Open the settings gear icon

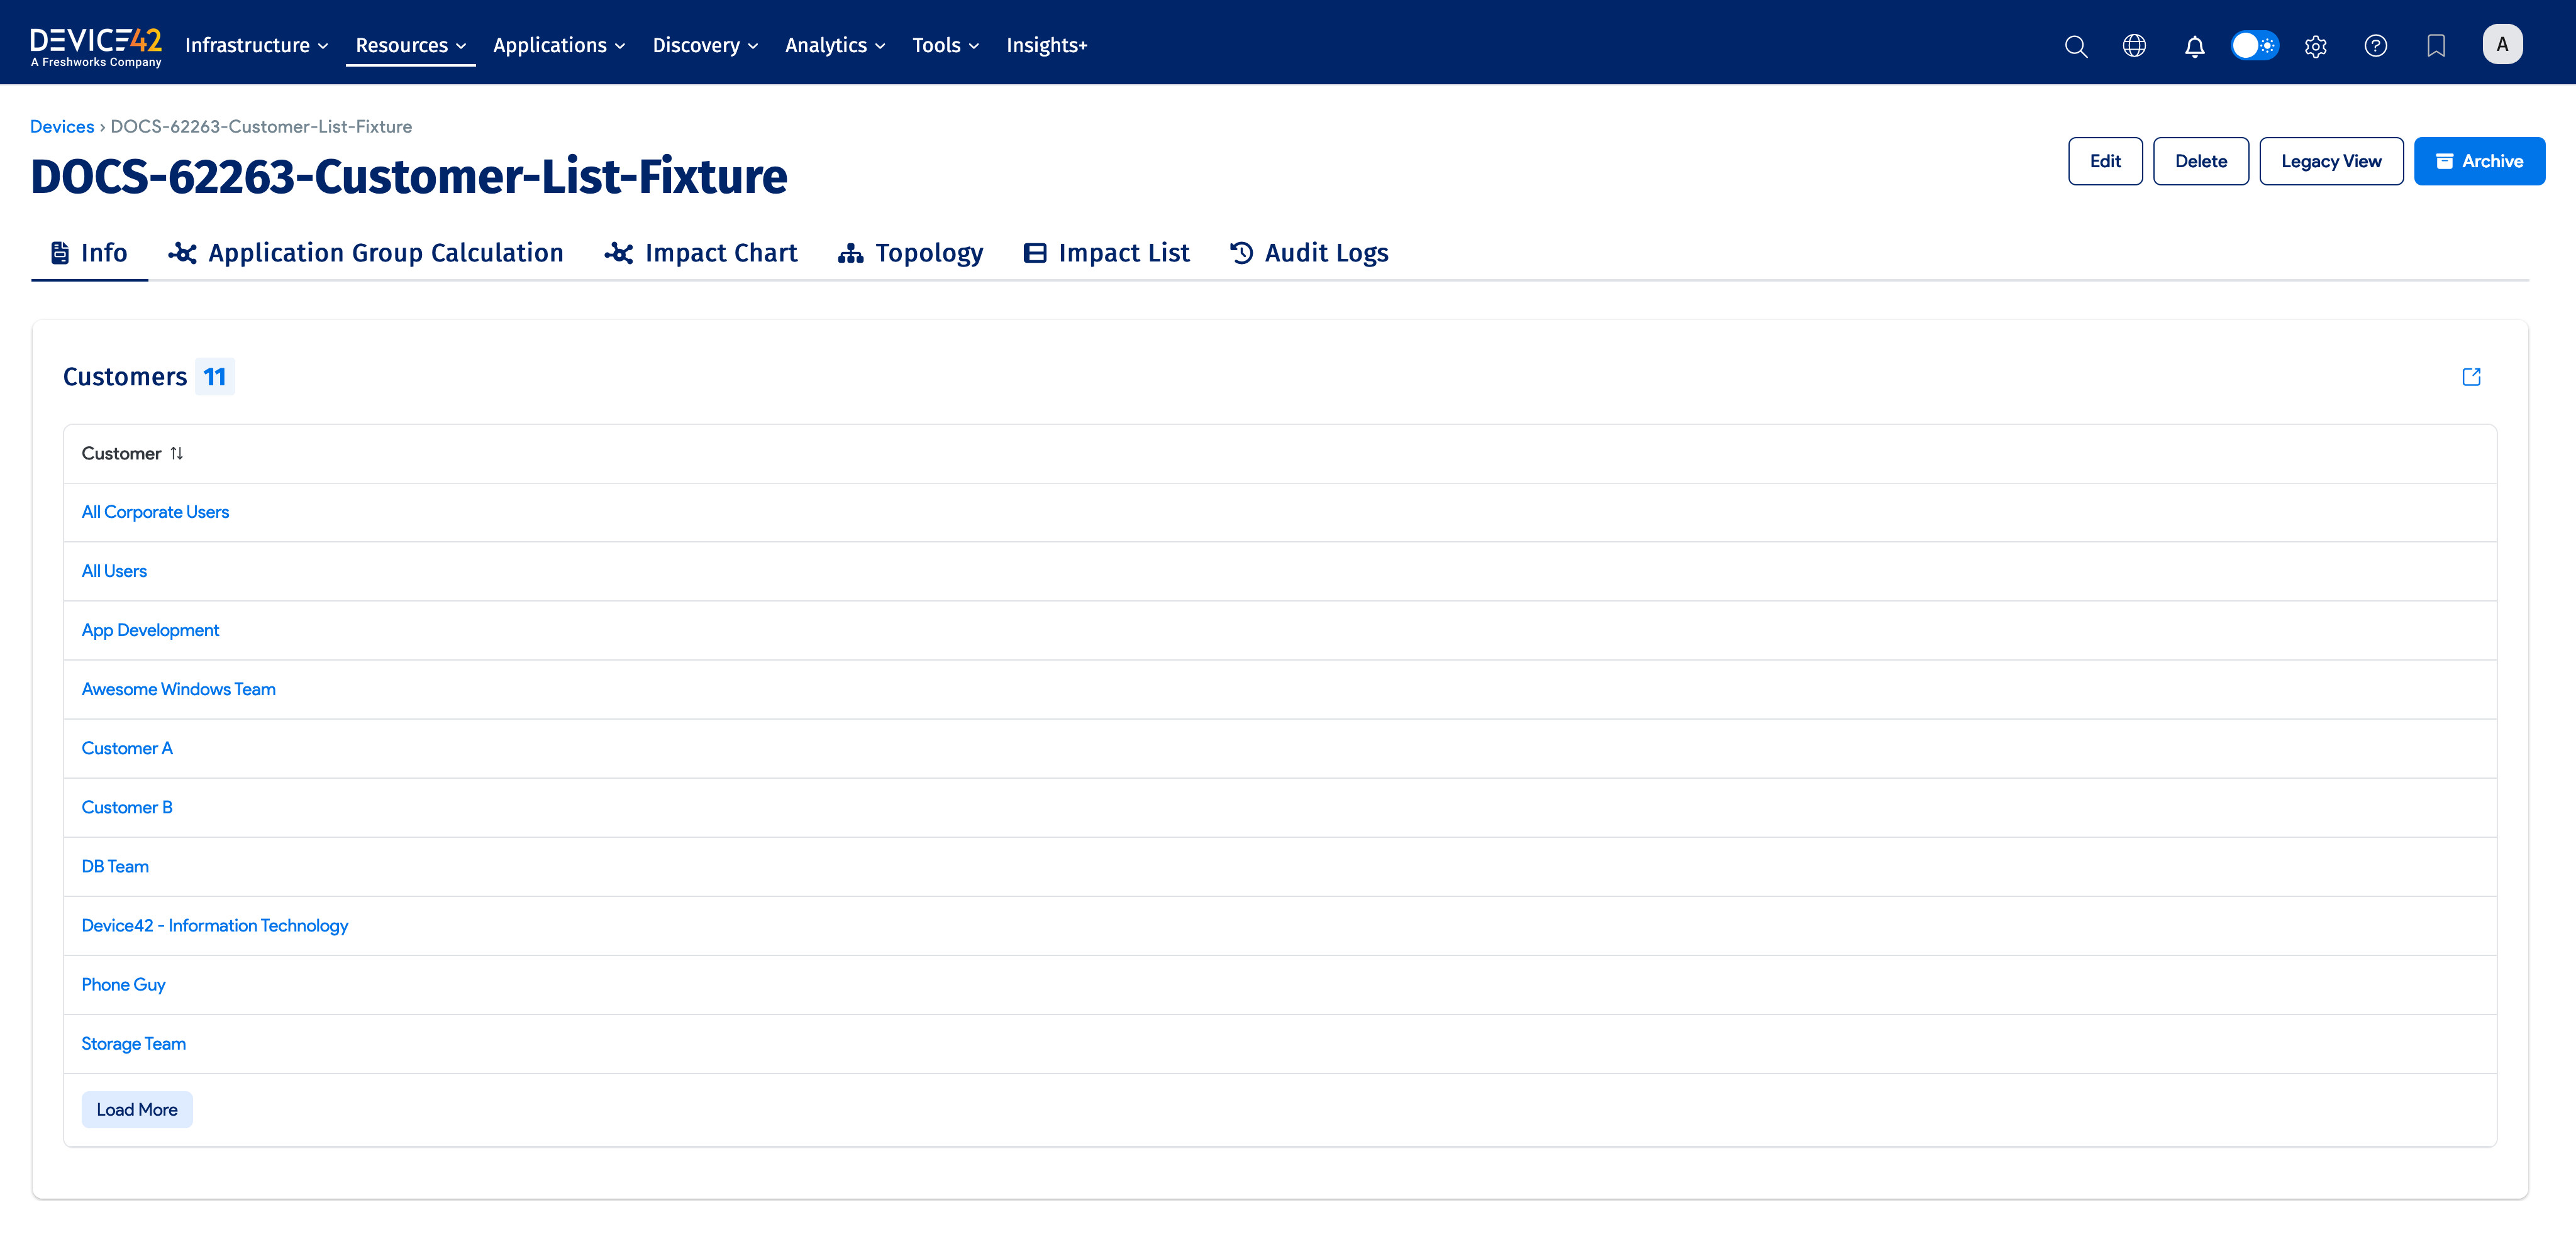[x=2316, y=46]
